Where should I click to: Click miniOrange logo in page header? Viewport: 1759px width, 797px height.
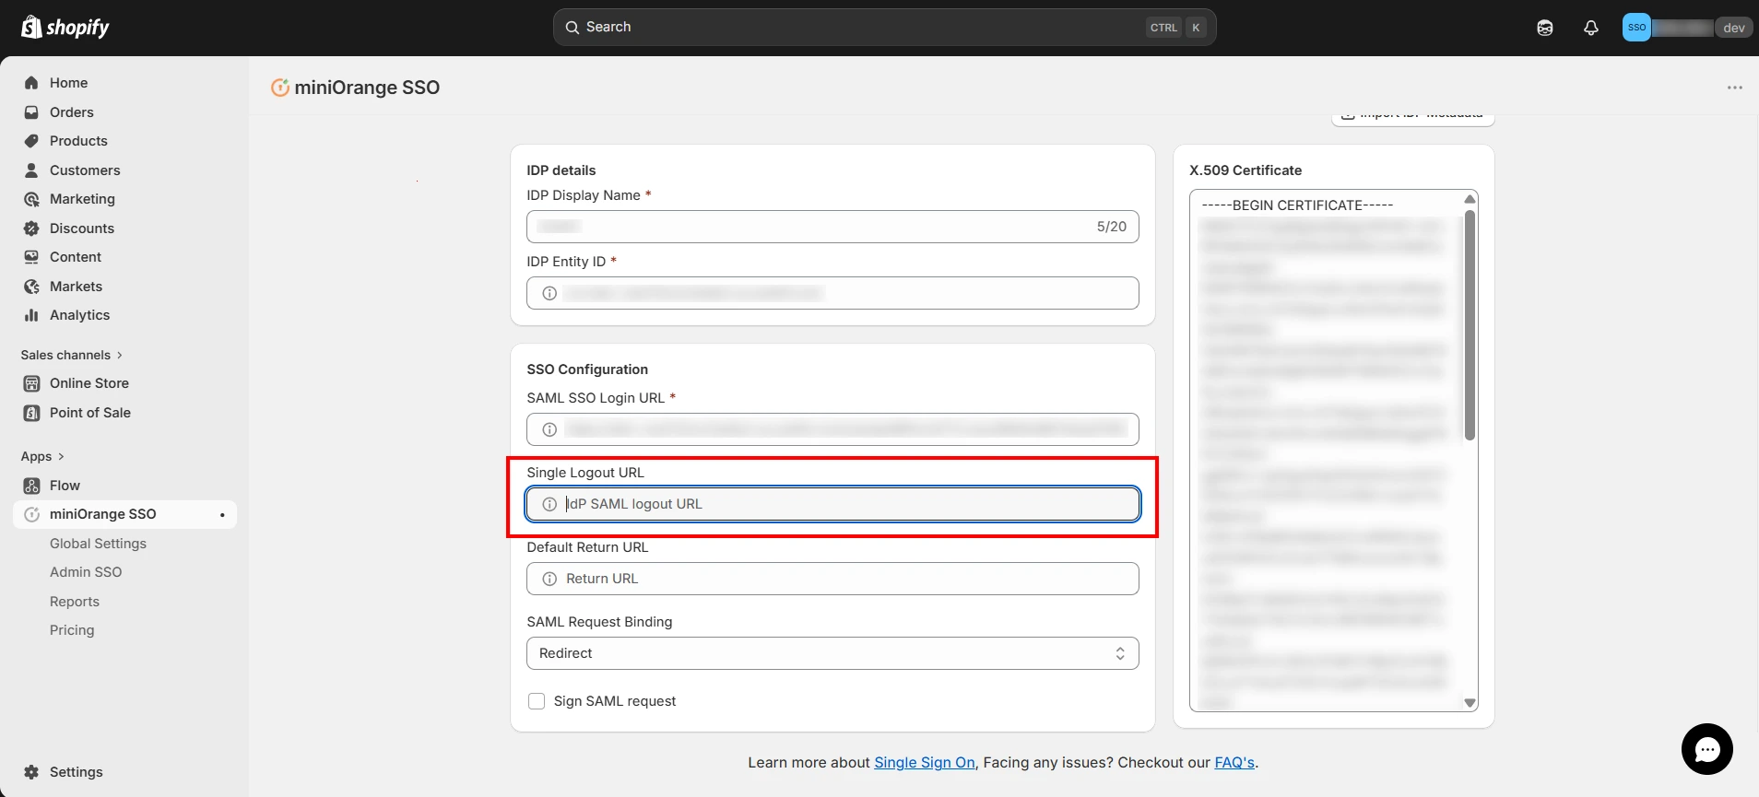coord(279,88)
